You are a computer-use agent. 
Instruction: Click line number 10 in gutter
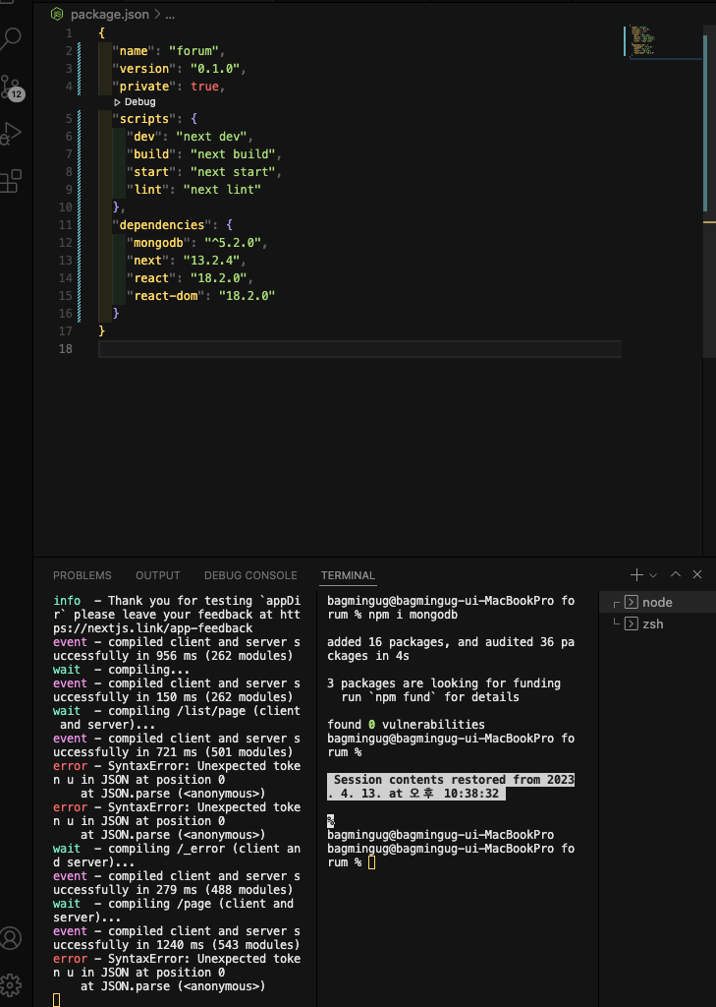point(66,207)
